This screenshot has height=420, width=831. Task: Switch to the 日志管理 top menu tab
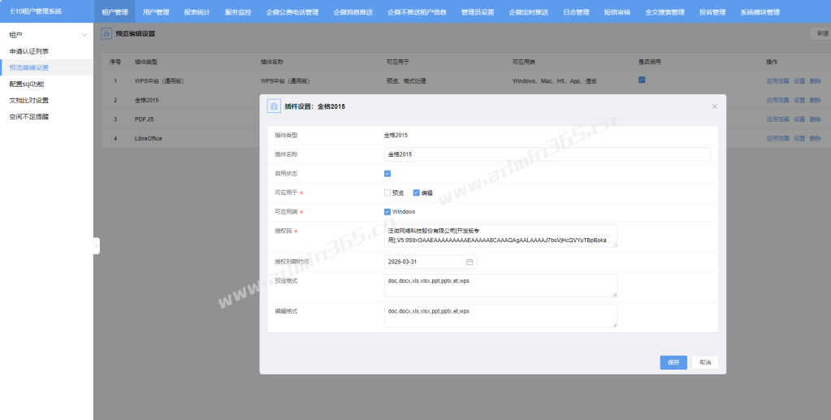pos(576,12)
